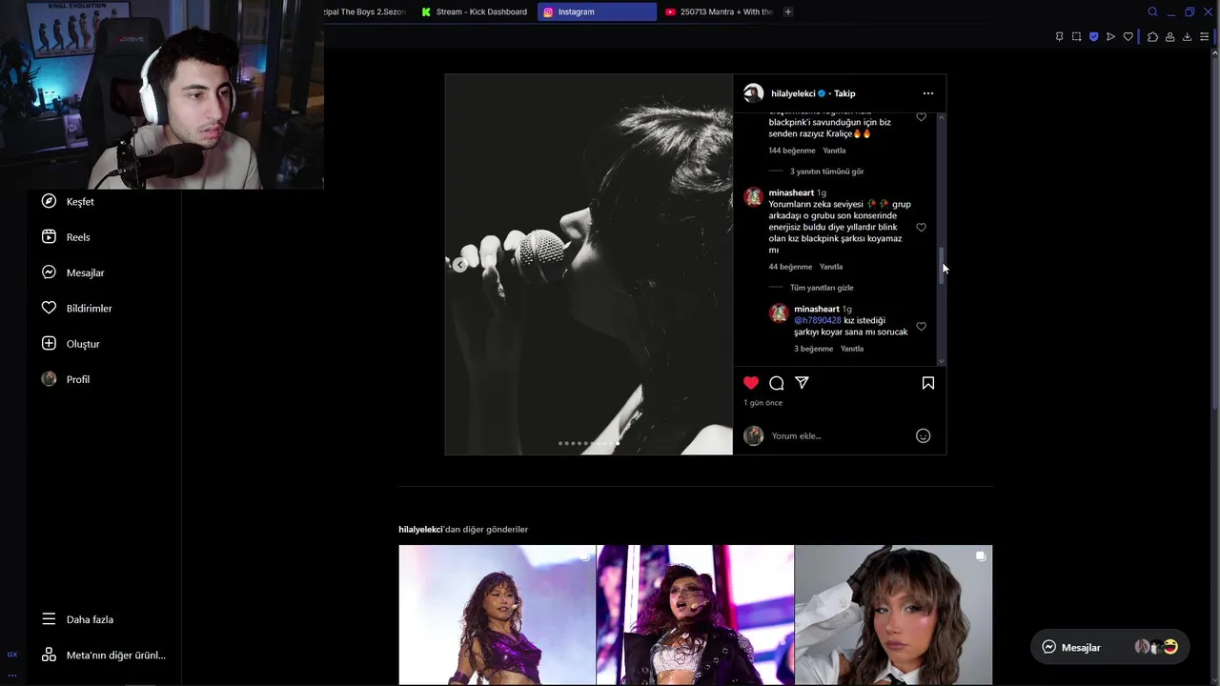Click the carousel dot indicators on the photo

(x=588, y=443)
